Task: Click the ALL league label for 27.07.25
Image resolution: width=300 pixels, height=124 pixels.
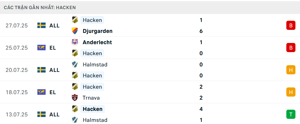Action: tap(54, 26)
